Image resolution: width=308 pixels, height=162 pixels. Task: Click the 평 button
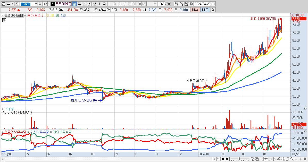(x=213, y=10)
